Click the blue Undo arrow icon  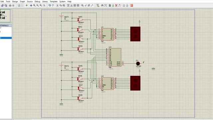pos(50,5)
